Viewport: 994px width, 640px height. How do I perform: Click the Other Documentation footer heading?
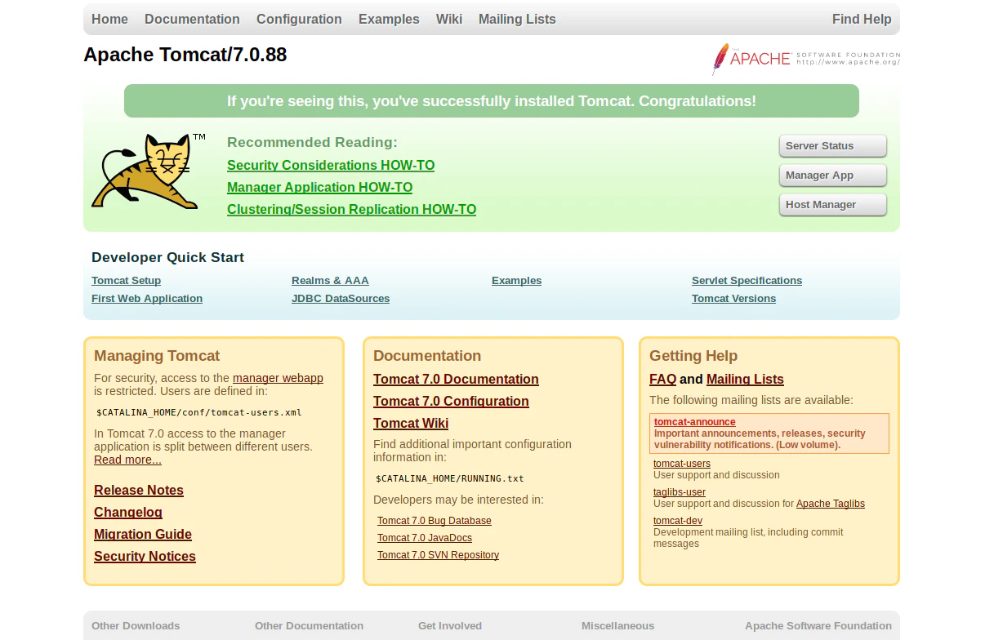click(x=309, y=626)
